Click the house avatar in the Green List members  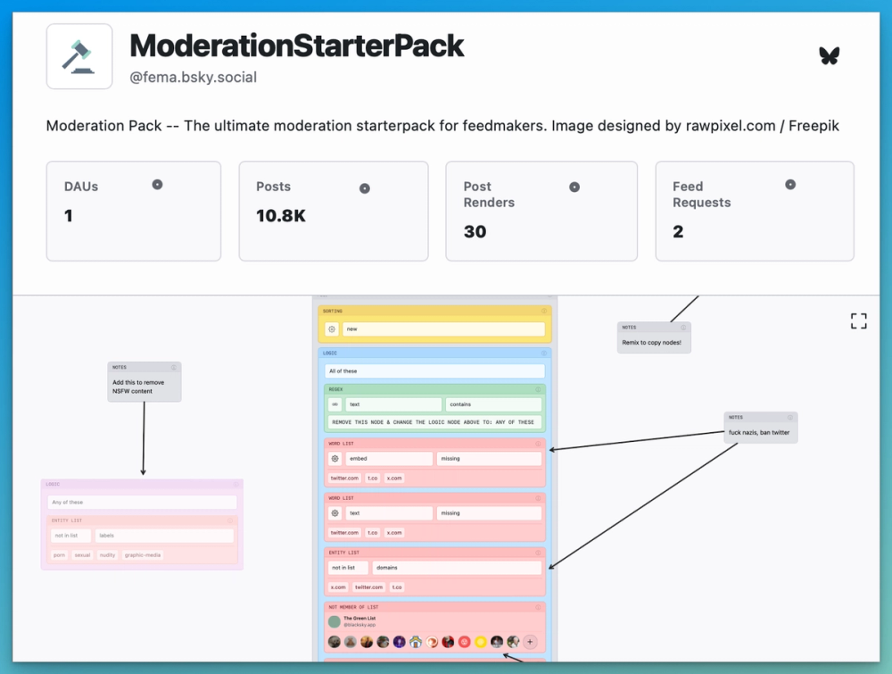coord(416,642)
